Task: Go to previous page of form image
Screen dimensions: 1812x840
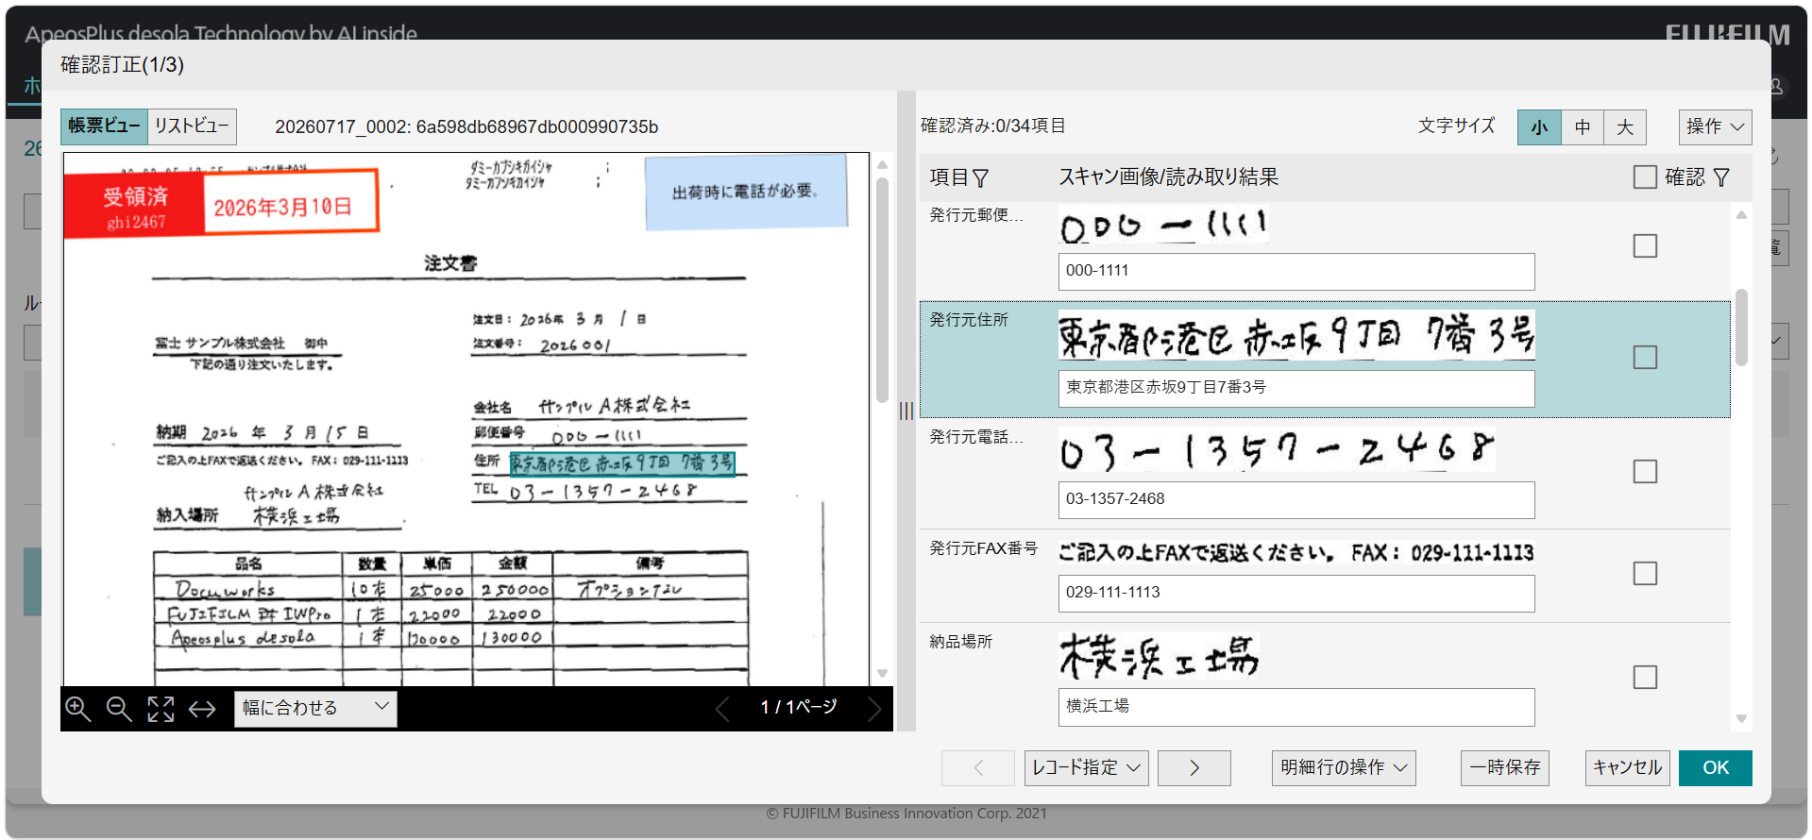Action: (722, 708)
